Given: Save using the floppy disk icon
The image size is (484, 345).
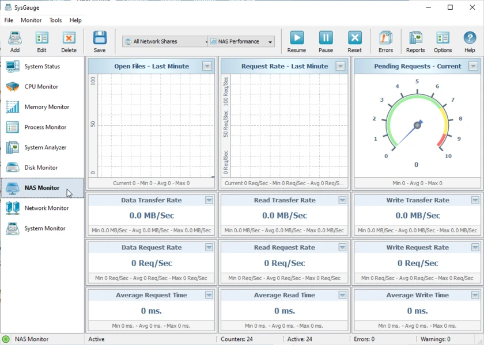Looking at the screenshot, I should click(x=100, y=41).
